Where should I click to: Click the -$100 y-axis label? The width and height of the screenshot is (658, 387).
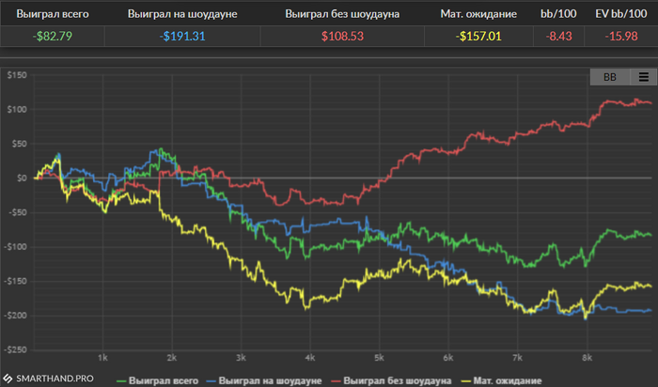click(x=15, y=246)
